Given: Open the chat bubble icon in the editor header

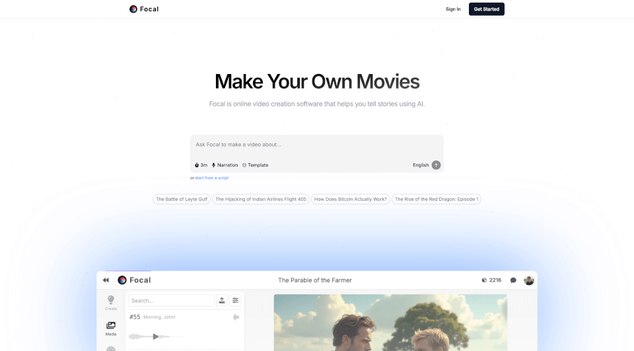Looking at the screenshot, I should pos(513,280).
